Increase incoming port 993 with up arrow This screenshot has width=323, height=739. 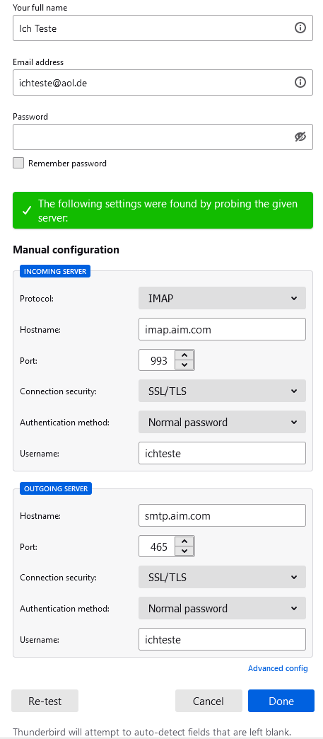[184, 355]
